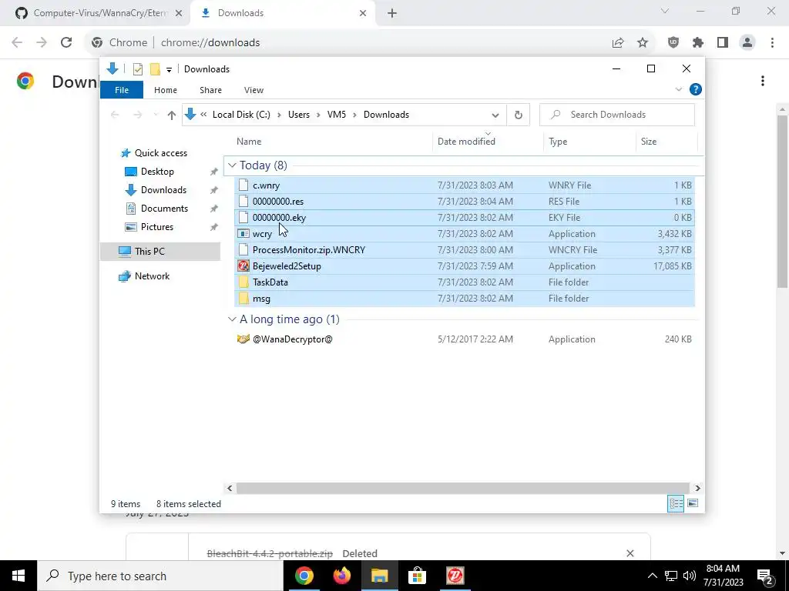Click the Explorer horizontal scrollbar

[462, 488]
